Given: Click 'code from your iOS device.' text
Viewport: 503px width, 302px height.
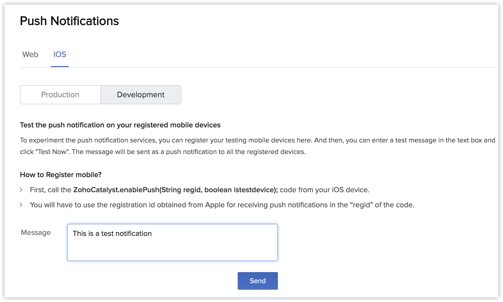Looking at the screenshot, I should pos(324,190).
